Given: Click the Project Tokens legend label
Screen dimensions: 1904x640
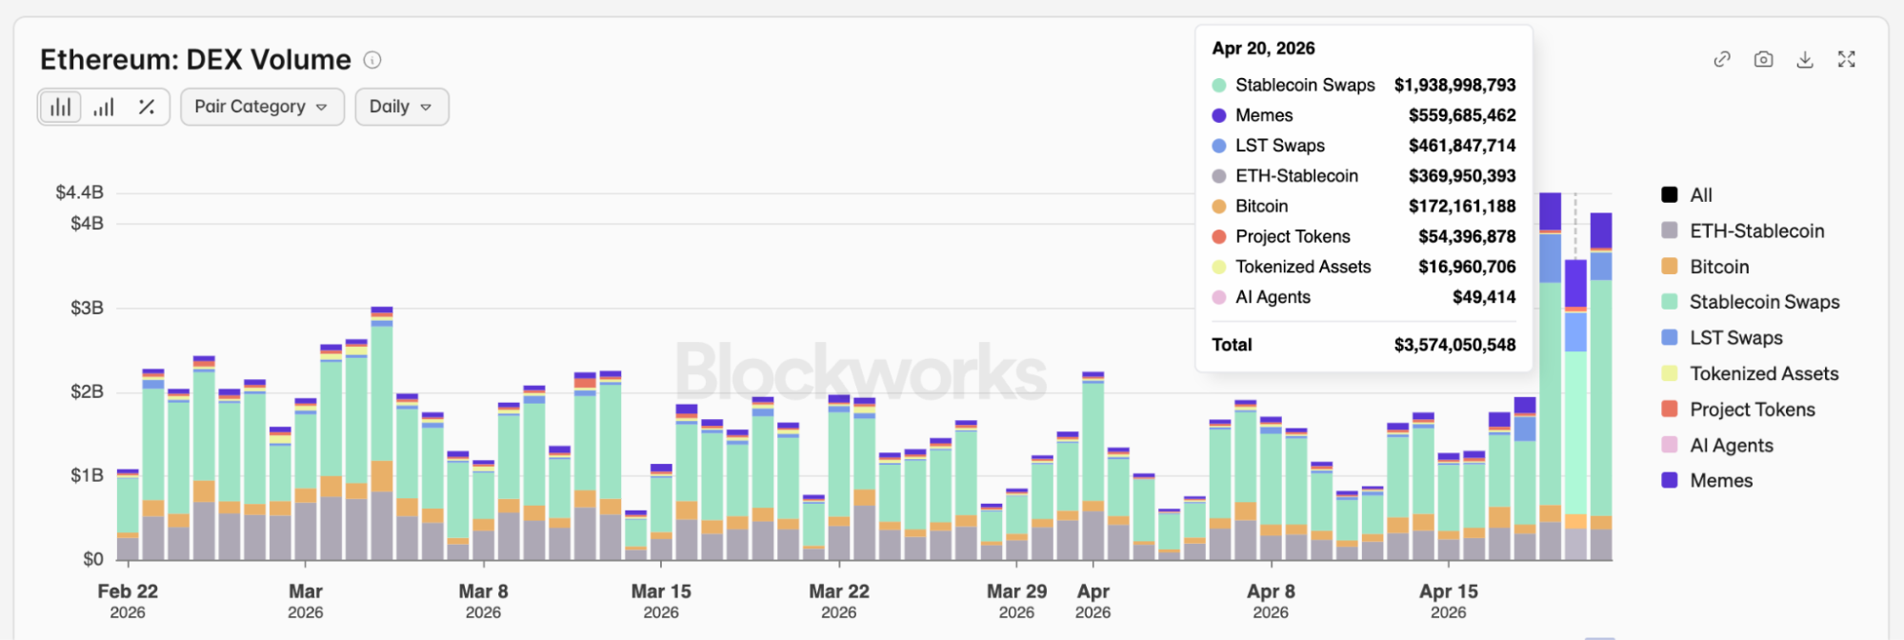Looking at the screenshot, I should pos(1752,410).
